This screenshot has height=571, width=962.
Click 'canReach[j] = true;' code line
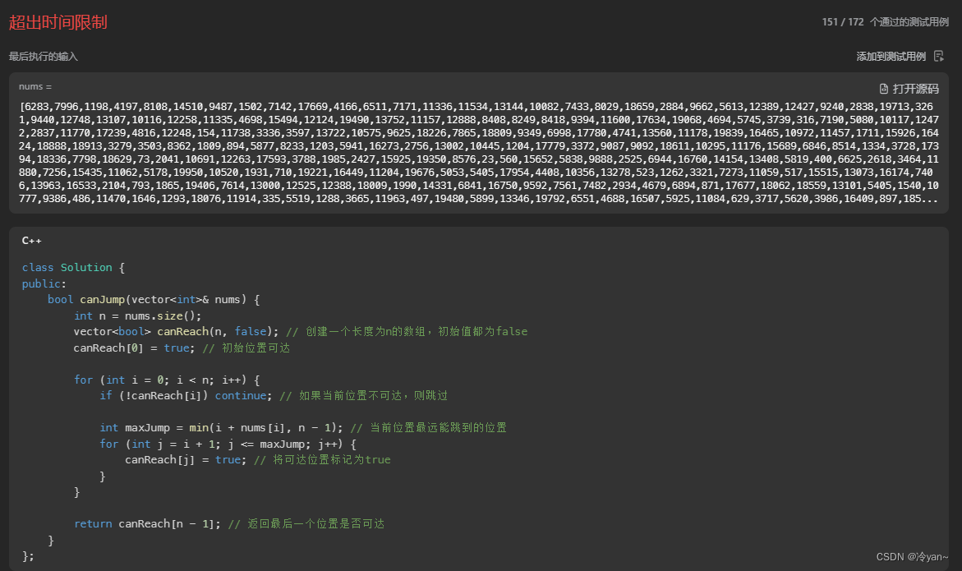tap(258, 459)
